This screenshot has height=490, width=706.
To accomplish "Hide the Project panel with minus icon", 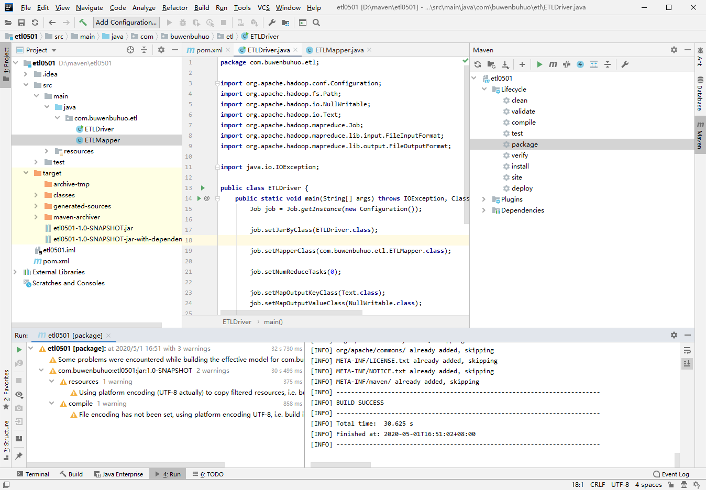I will tap(175, 50).
